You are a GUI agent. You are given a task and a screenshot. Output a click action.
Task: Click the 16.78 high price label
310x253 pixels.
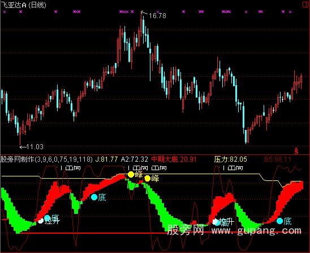click(157, 16)
